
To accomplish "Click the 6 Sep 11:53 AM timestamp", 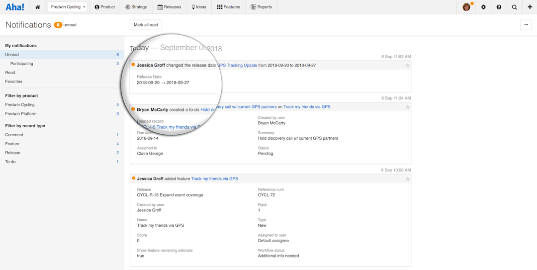I will (396, 57).
